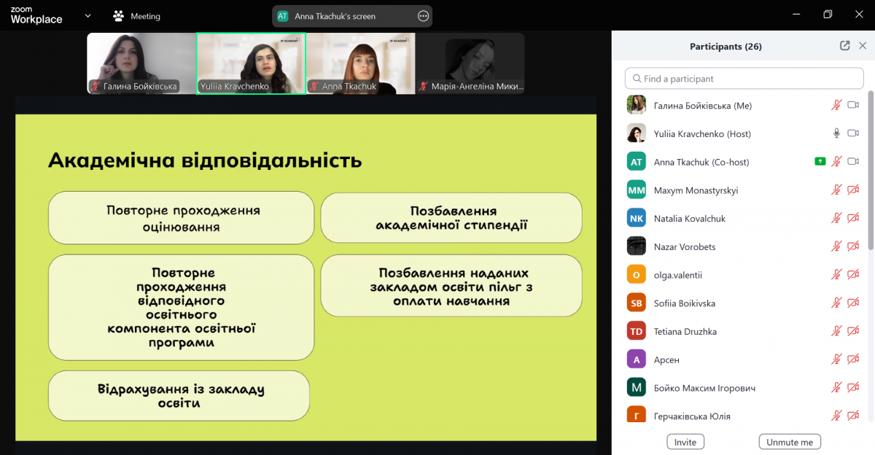Screen dimensions: 875x455
Task: Click the Meeting paw icon
Action: (x=119, y=16)
